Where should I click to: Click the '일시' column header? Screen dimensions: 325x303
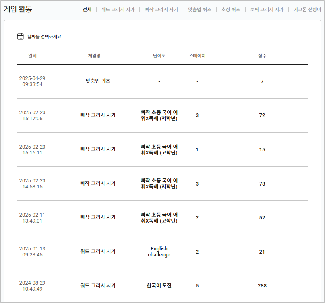point(32,56)
